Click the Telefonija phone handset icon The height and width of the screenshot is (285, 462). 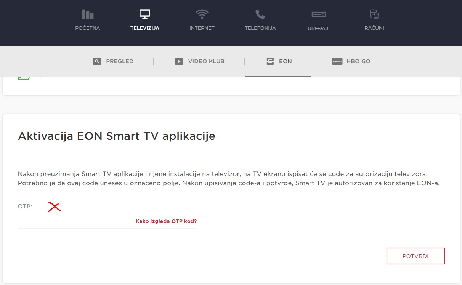[260, 14]
